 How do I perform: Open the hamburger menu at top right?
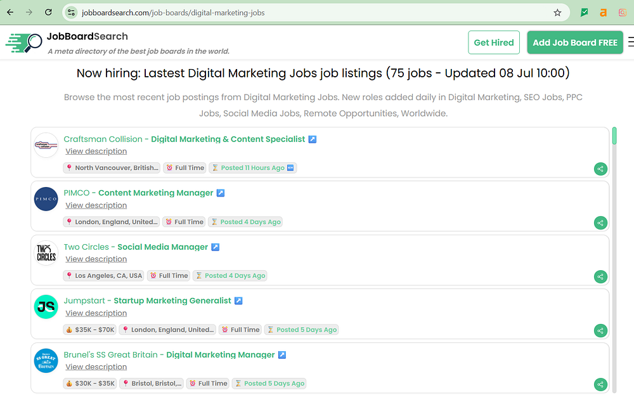(x=630, y=42)
